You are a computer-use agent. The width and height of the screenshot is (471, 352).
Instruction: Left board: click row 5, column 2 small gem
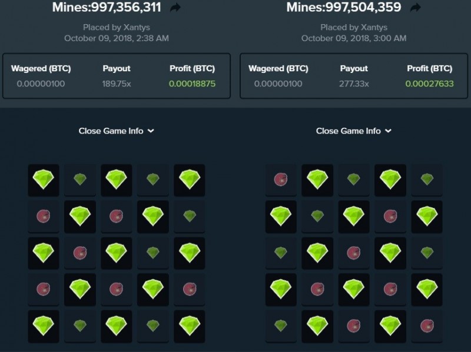(80, 326)
